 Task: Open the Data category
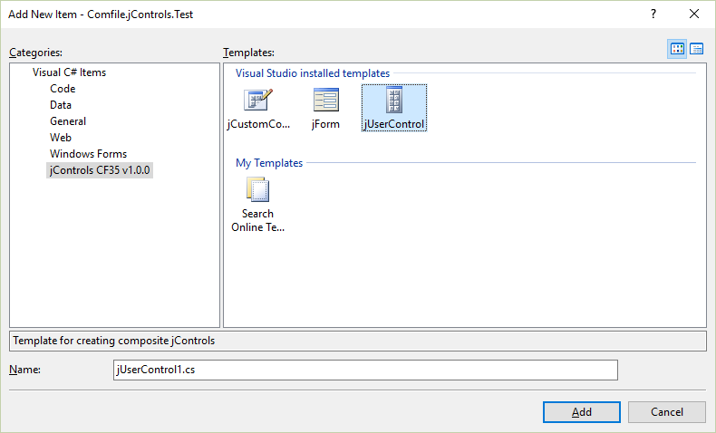point(61,105)
